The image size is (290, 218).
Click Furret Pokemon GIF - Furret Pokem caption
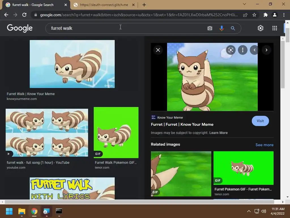(x=243, y=189)
